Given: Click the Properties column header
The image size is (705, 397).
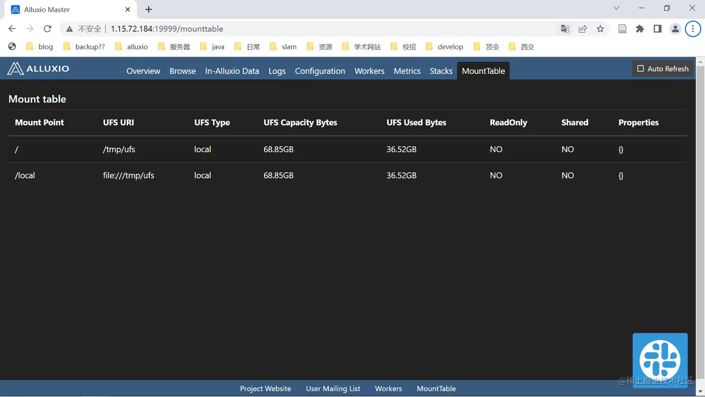Looking at the screenshot, I should 639,122.
